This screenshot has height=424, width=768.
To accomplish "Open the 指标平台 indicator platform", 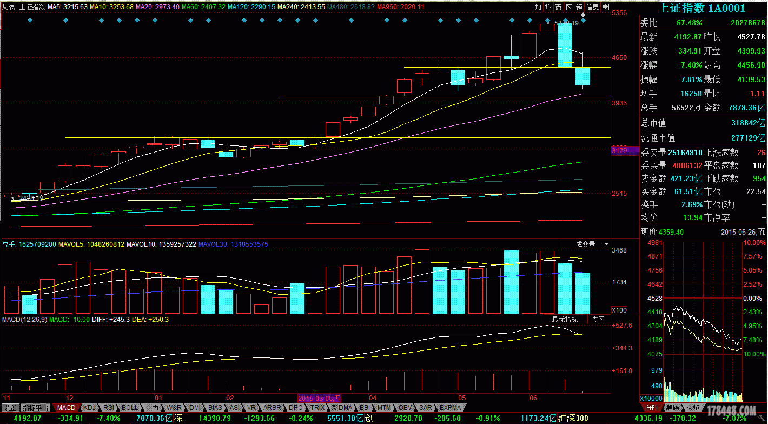I will pyautogui.click(x=36, y=407).
